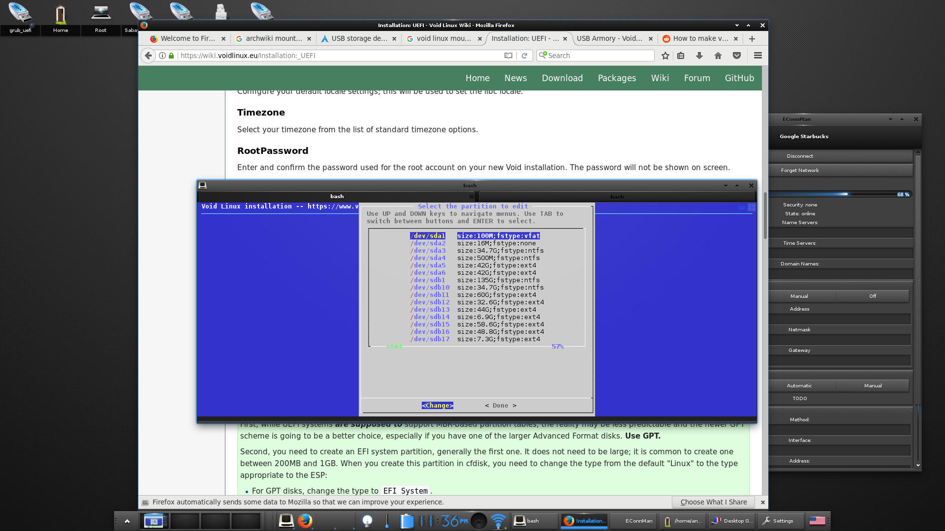Close the 'USB storage de...' tab

[x=394, y=39]
